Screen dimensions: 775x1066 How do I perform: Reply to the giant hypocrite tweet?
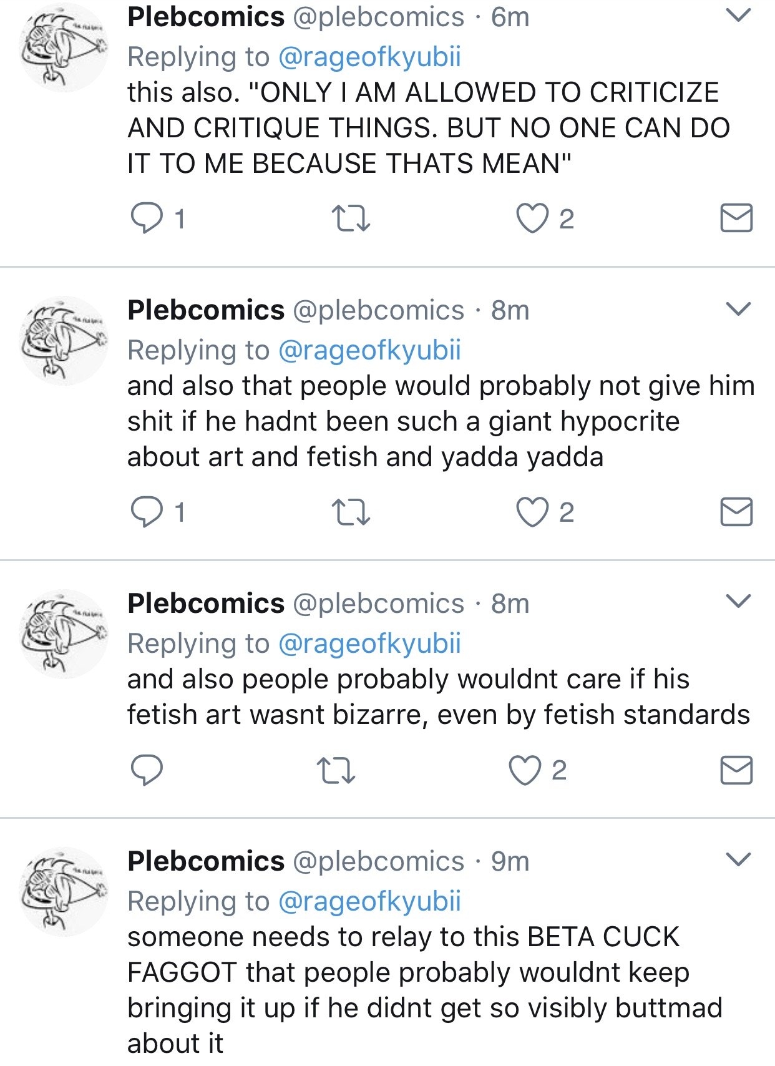click(x=147, y=512)
